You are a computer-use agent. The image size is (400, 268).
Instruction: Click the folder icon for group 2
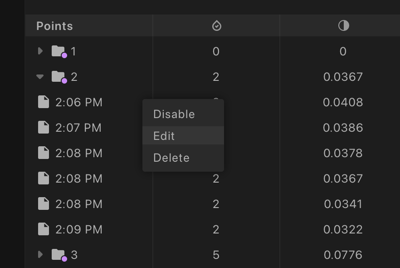pos(59,77)
